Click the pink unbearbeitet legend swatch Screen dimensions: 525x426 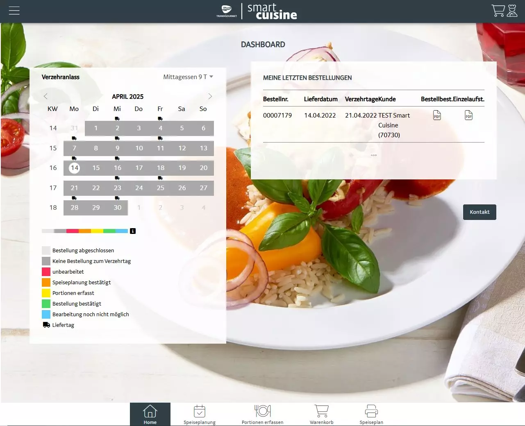pyautogui.click(x=46, y=272)
